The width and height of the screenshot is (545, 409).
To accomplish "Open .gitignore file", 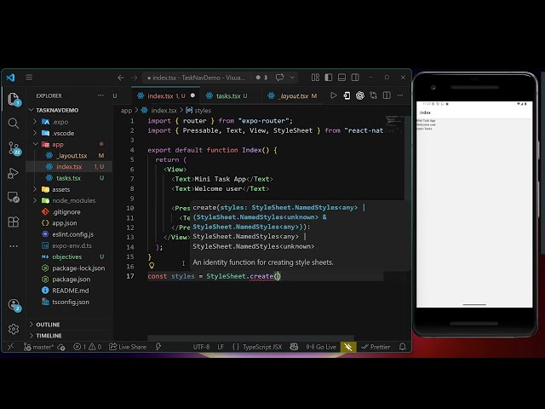I will coord(66,212).
